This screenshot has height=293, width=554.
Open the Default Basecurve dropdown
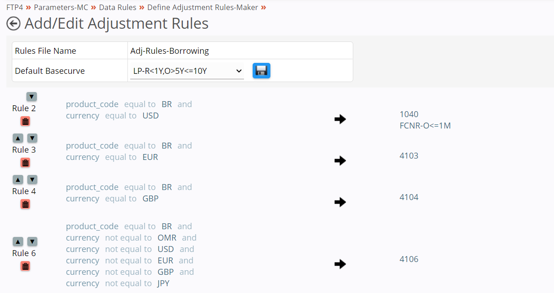pyautogui.click(x=187, y=71)
